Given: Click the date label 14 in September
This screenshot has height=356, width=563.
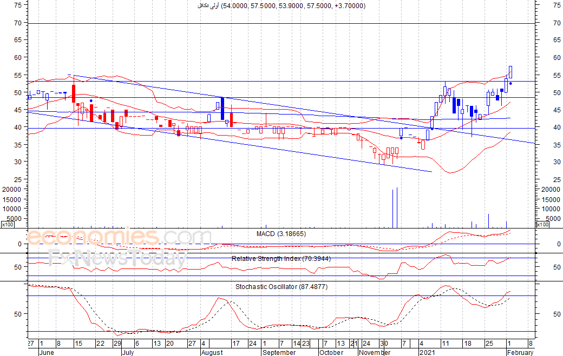Looking at the screenshot, I should pos(297,344).
